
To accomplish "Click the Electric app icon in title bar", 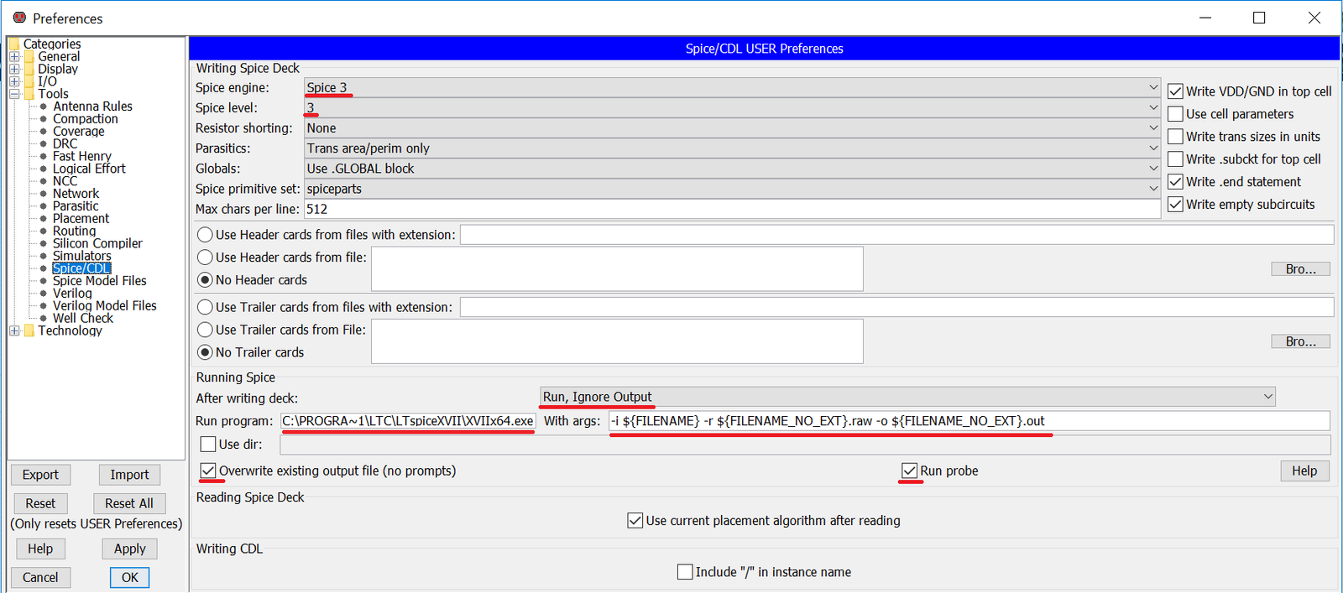I will point(19,17).
